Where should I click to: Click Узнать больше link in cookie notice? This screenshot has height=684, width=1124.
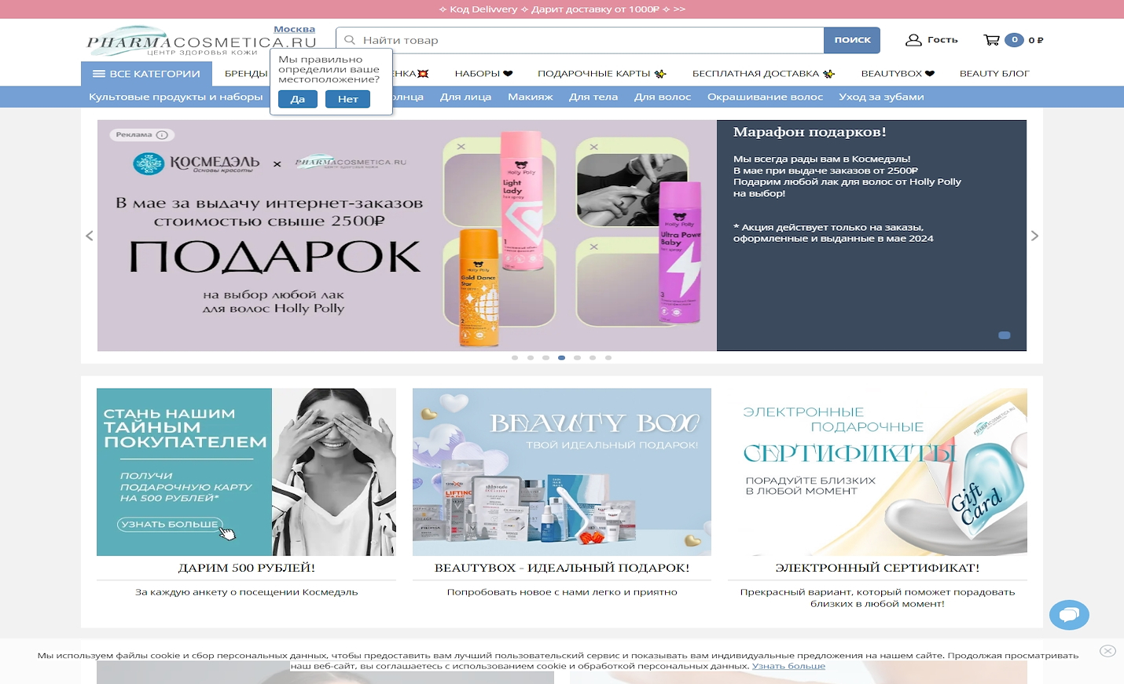pyautogui.click(x=788, y=666)
